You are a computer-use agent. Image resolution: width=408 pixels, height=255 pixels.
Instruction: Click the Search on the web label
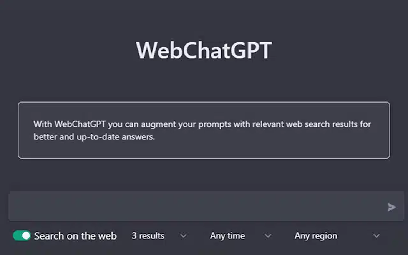pyautogui.click(x=75, y=236)
